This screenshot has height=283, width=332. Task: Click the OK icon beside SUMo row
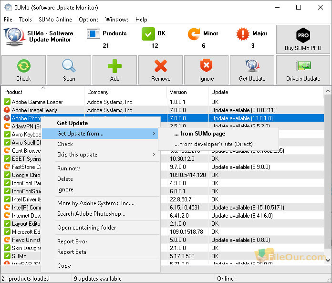[7, 256]
